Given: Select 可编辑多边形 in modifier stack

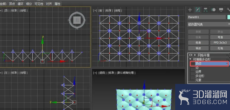Looking at the screenshot, I should pyautogui.click(x=202, y=59).
